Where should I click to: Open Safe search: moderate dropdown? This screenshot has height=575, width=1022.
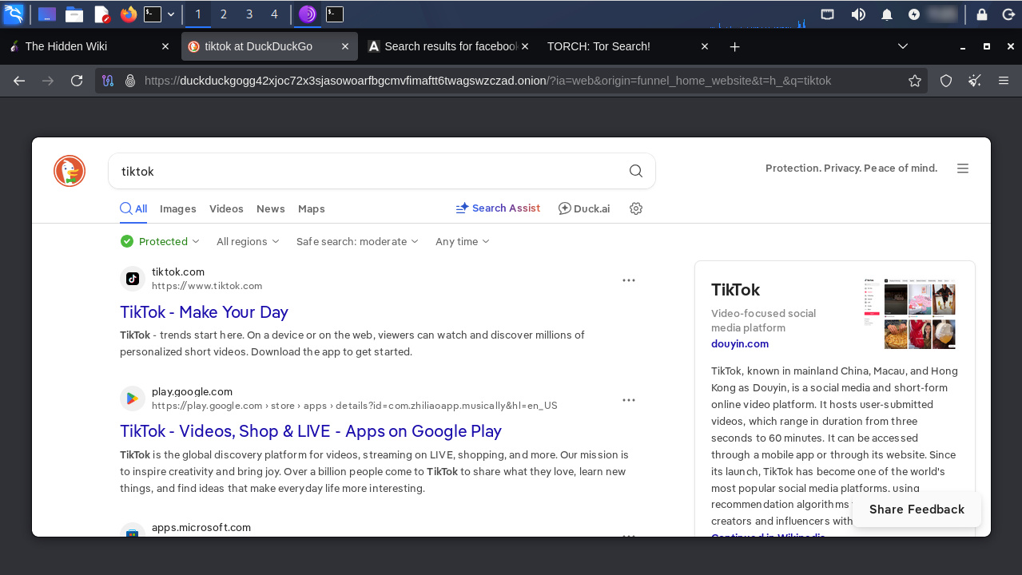357,241
